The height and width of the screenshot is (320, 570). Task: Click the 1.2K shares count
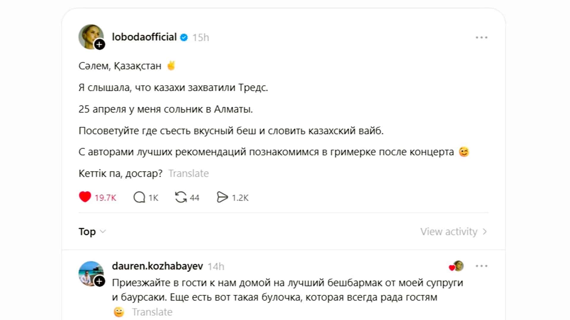click(x=240, y=198)
